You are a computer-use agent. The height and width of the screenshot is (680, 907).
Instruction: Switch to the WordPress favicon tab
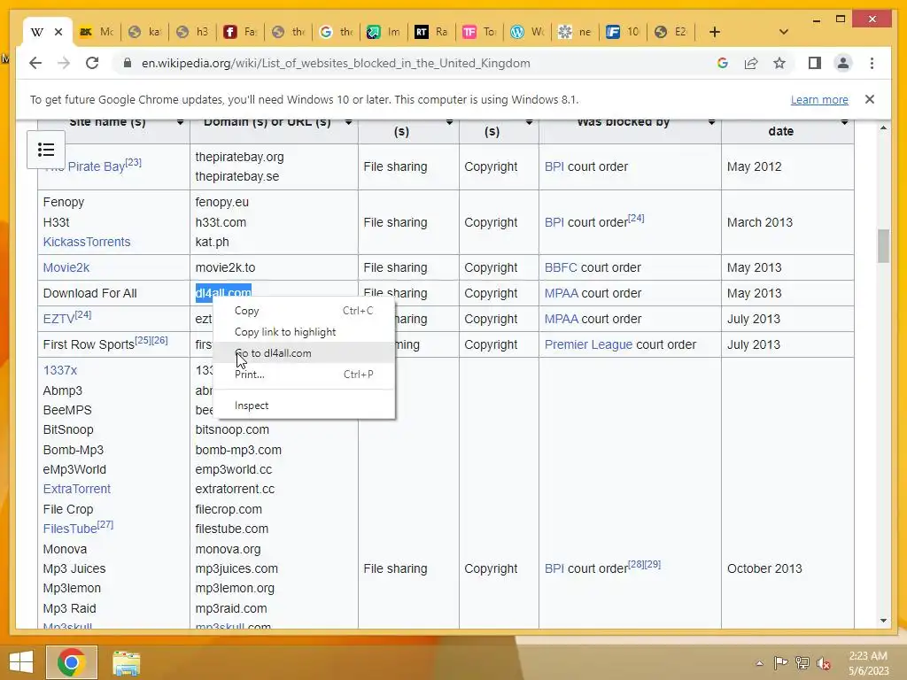click(526, 32)
